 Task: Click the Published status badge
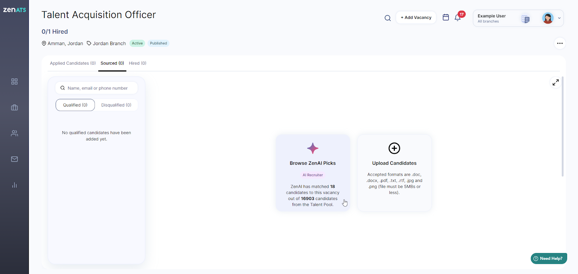159,43
